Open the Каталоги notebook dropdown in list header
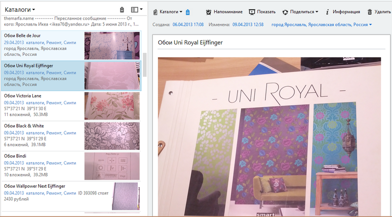The height and width of the screenshot is (217, 392). click(20, 10)
